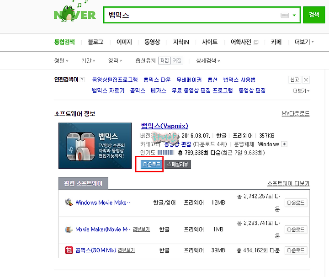This screenshot has height=277, width=329.
Task: Switch to the 블로그 tab
Action: (96, 42)
